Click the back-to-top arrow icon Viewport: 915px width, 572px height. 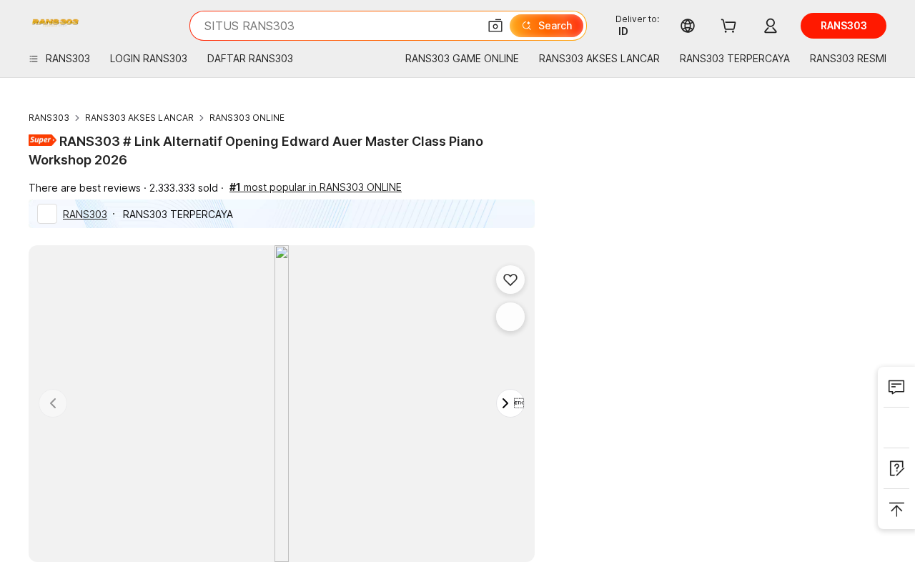pos(896,509)
